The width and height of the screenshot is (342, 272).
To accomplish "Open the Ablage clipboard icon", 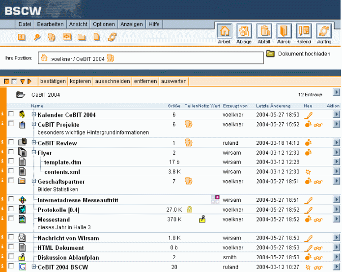I will (x=244, y=31).
